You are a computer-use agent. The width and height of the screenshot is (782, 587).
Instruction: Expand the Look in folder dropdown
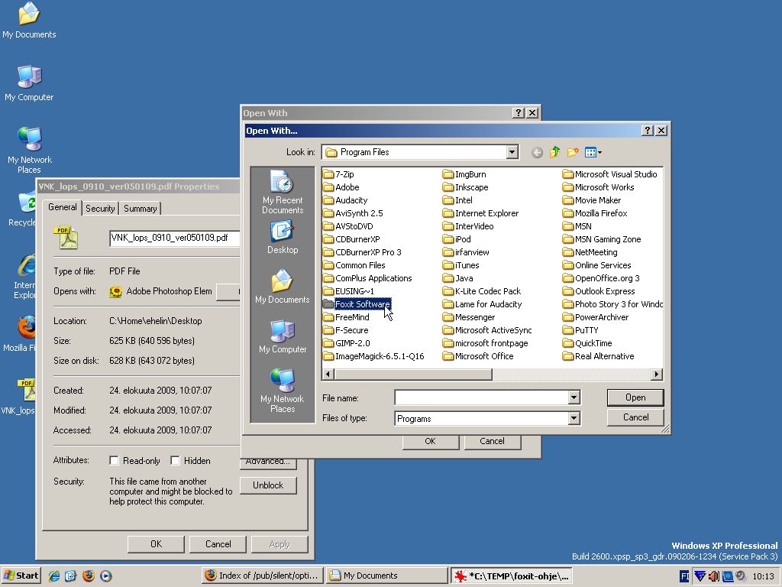[512, 152]
